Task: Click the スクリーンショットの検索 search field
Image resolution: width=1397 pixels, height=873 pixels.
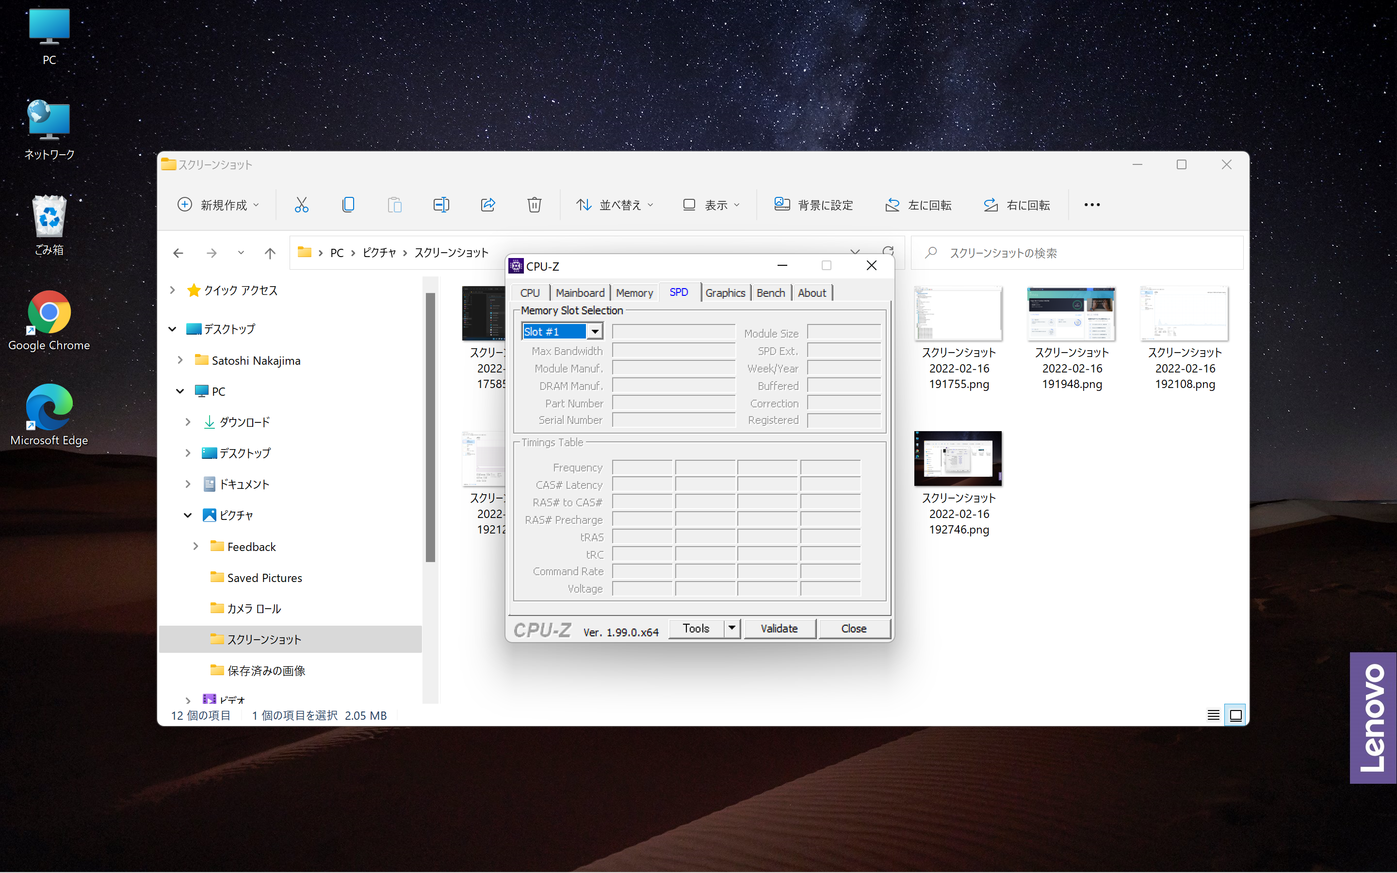Action: pos(1077,253)
